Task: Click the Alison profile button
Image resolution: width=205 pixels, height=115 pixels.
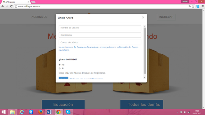Action: pos(185,1)
